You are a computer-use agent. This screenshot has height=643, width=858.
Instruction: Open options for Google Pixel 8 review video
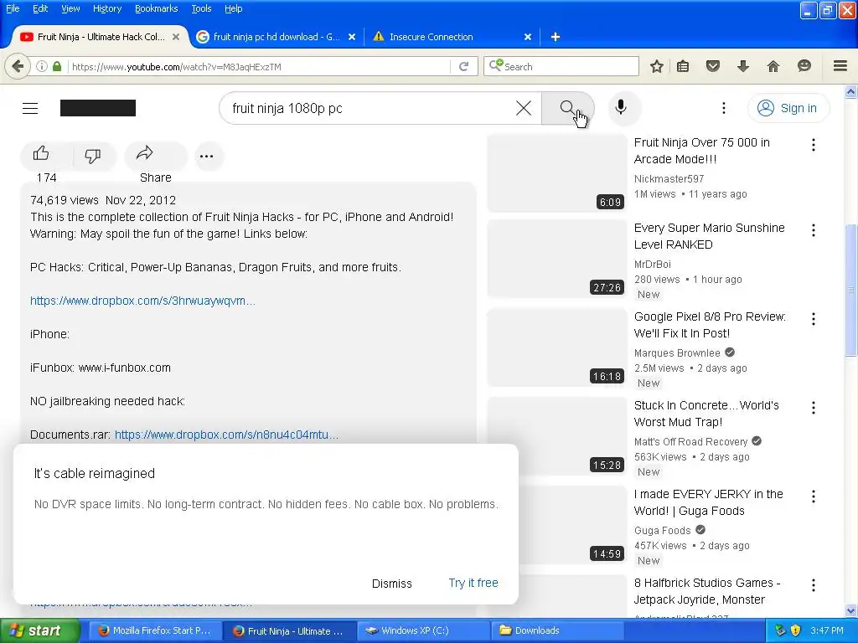coord(813,319)
